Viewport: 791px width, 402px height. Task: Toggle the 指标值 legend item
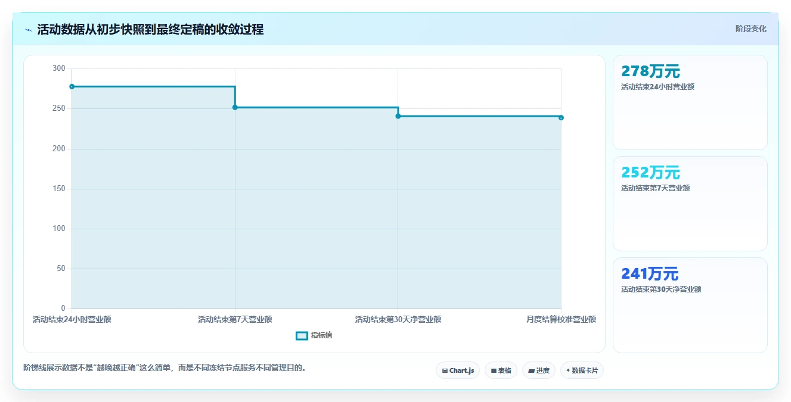point(314,335)
